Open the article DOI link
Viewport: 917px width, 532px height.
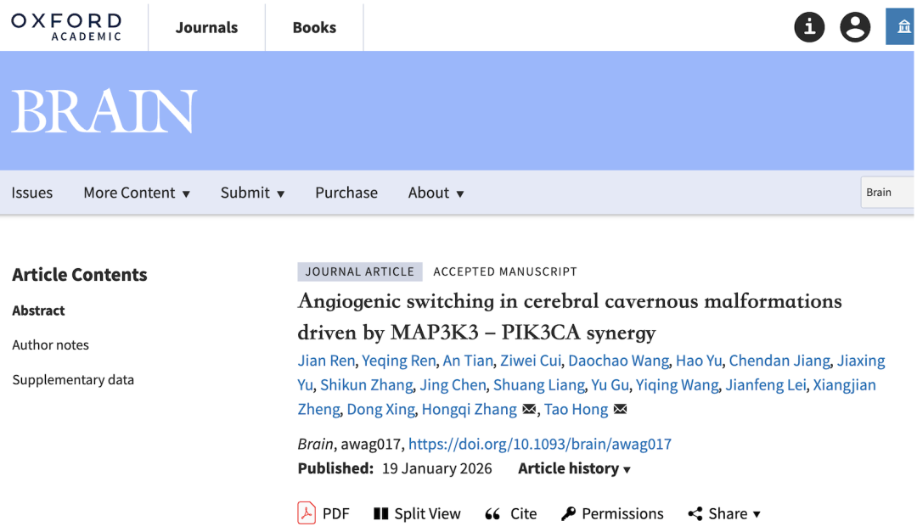tap(539, 444)
